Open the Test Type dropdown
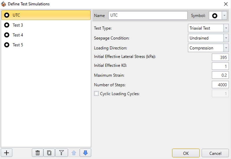The height and width of the screenshot is (159, 231). click(226, 28)
